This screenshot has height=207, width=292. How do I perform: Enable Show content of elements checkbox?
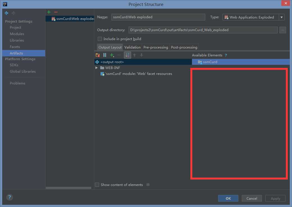point(97,185)
